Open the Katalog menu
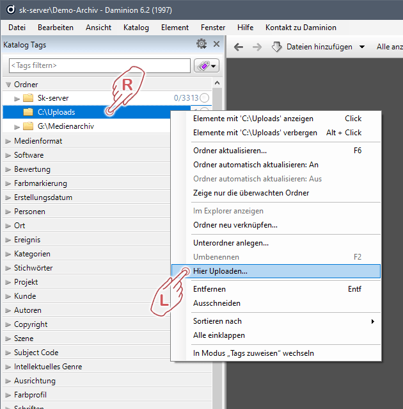 pos(136,28)
